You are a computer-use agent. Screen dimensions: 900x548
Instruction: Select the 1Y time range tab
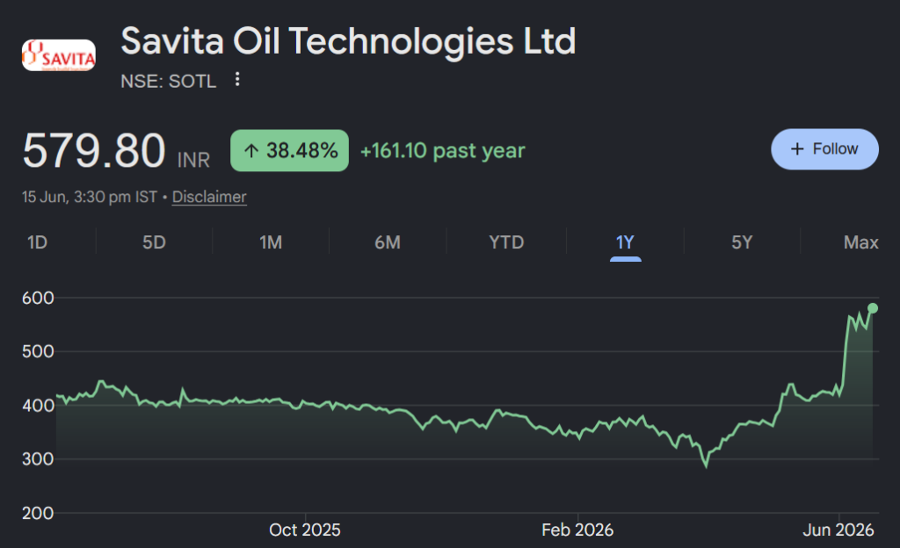pyautogui.click(x=625, y=242)
